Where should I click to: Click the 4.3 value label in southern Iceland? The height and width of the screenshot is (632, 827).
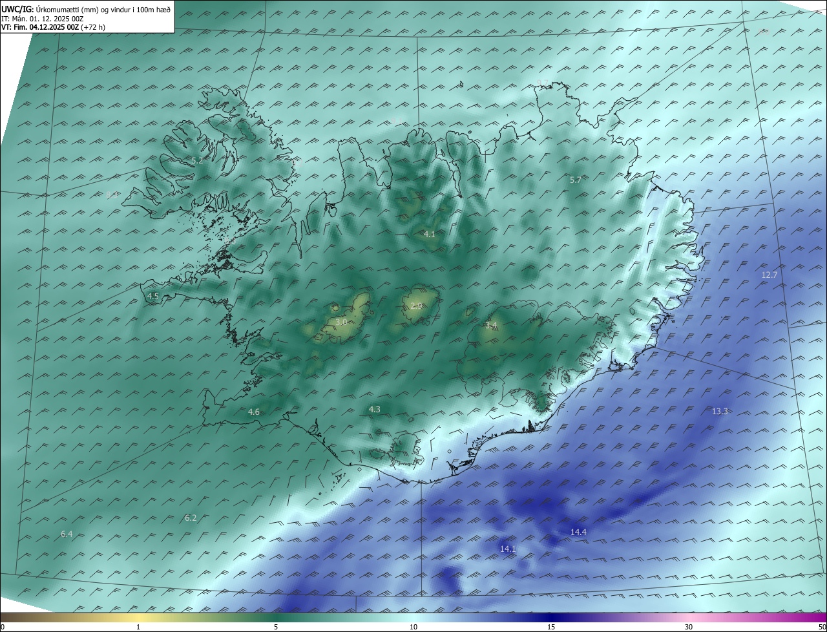pos(374,409)
